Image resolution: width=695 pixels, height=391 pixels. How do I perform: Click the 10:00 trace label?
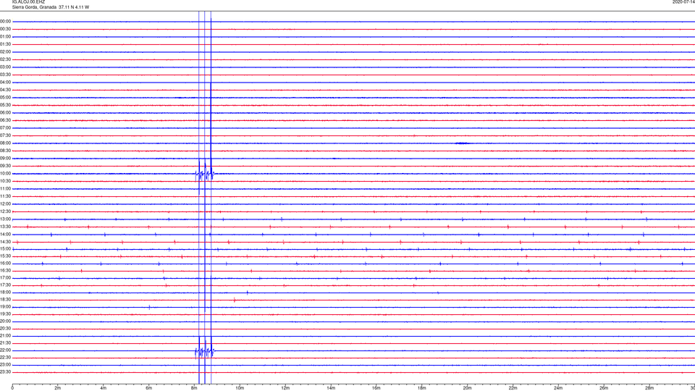point(6,174)
